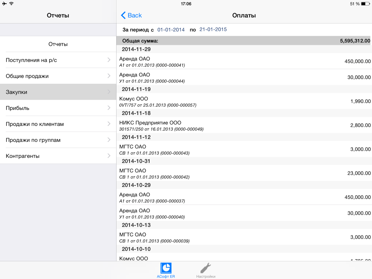Image resolution: width=372 pixels, height=279 pixels.
Task: Tap the Отчеты section header in list
Action: point(58,44)
